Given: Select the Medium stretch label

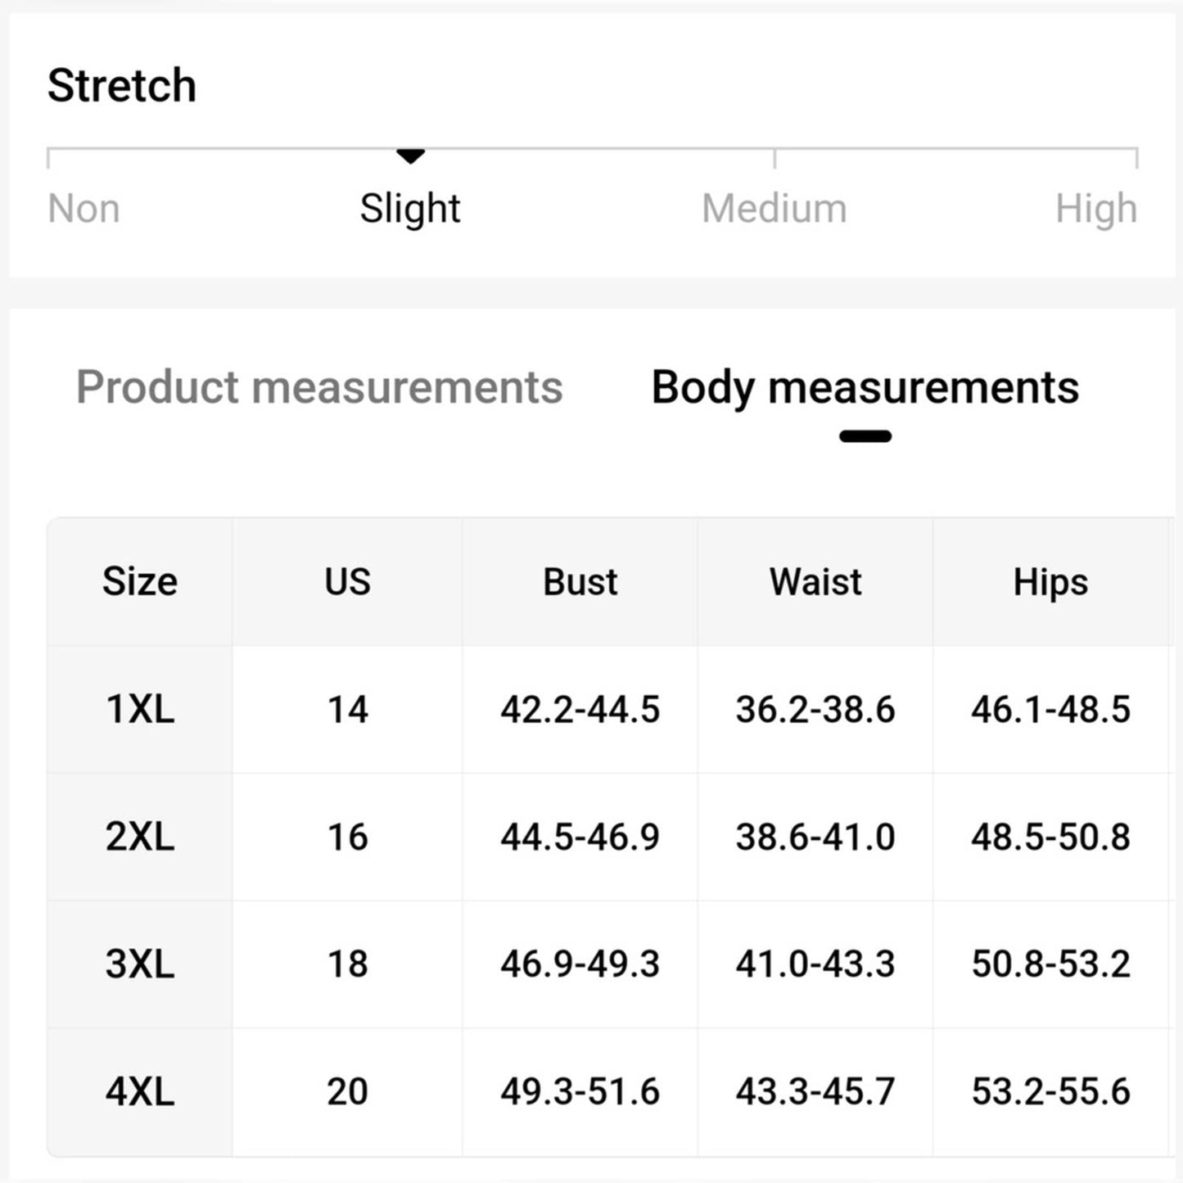Looking at the screenshot, I should (774, 208).
